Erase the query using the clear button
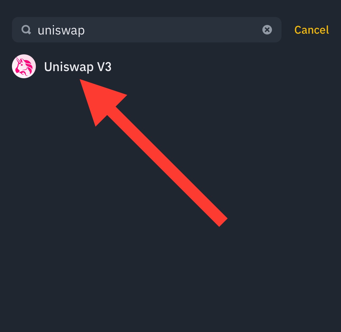 267,30
